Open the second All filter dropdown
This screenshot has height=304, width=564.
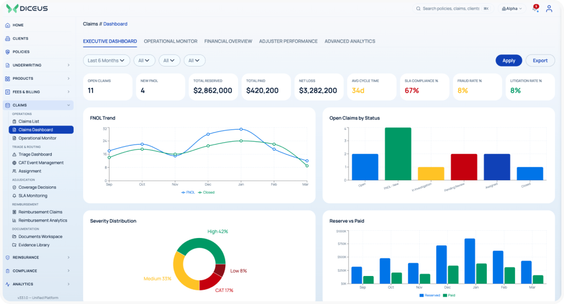[x=169, y=60]
